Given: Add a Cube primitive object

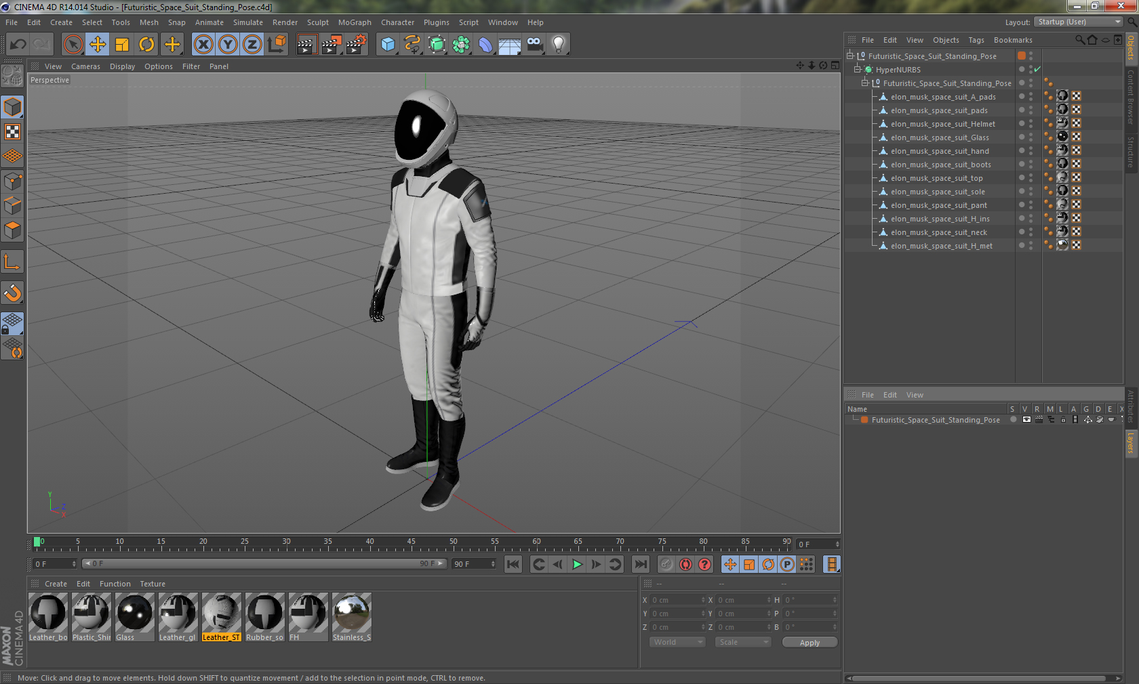Looking at the screenshot, I should pos(388,45).
